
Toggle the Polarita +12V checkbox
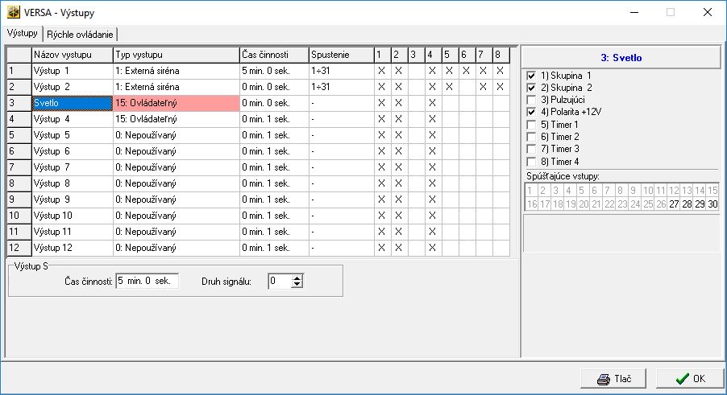[532, 112]
